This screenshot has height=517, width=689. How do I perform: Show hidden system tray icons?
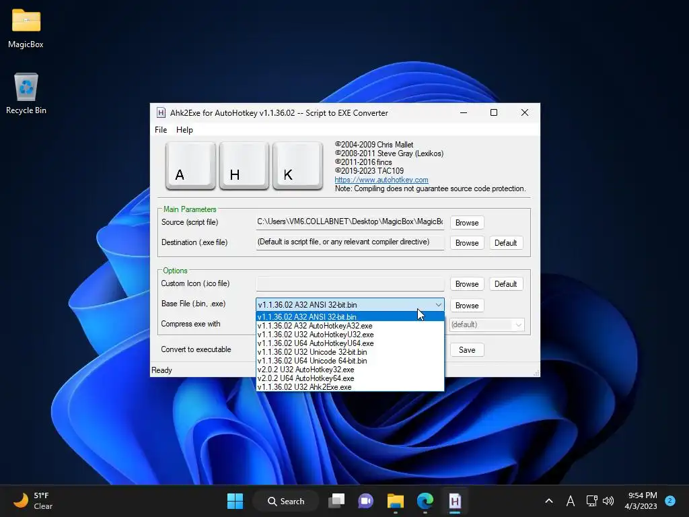point(549,501)
